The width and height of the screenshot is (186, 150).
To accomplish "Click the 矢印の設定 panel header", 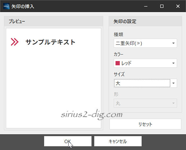I will pyautogui.click(x=145, y=21).
